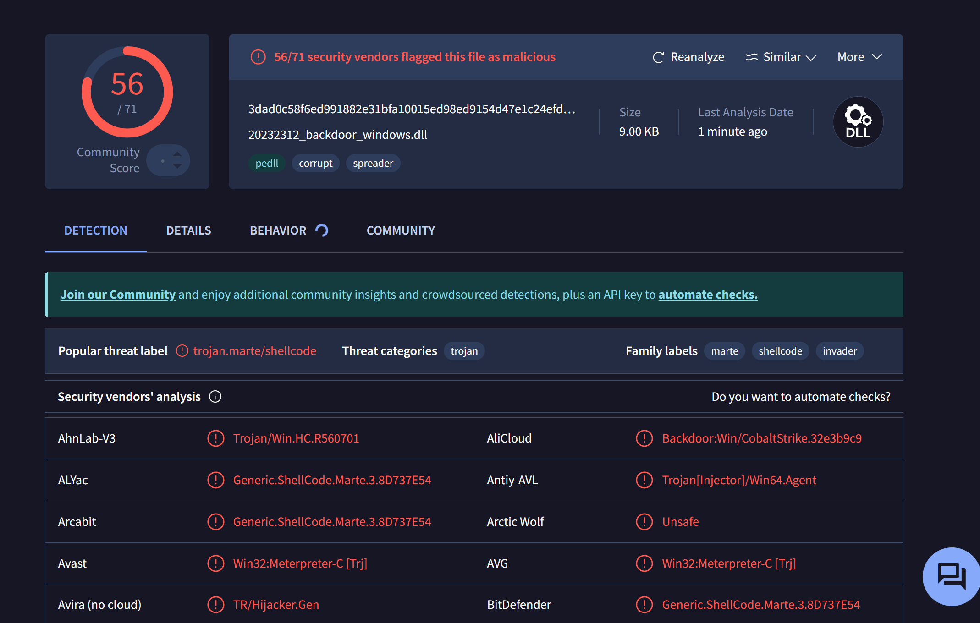Click warning icon beside Arctic Wolf Unsafe

click(x=644, y=522)
